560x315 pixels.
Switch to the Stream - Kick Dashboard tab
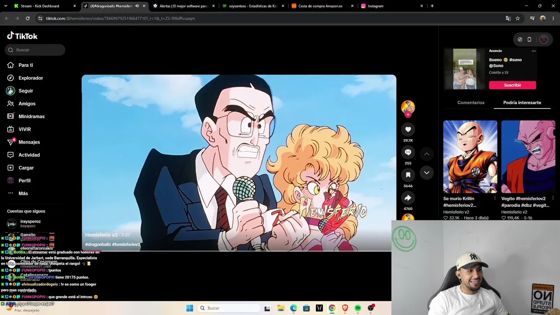click(40, 6)
